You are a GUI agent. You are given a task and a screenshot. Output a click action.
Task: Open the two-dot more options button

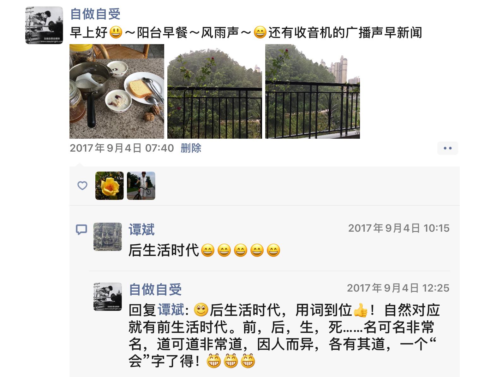(x=448, y=148)
